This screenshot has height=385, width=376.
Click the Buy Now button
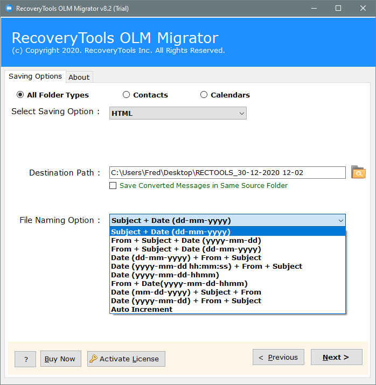(x=61, y=359)
